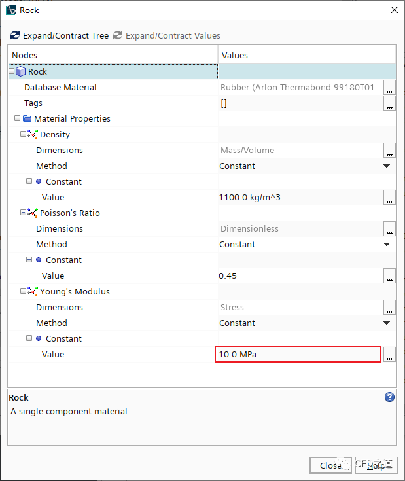Collapse the Constant node under Poisson's Ratio

29,260
